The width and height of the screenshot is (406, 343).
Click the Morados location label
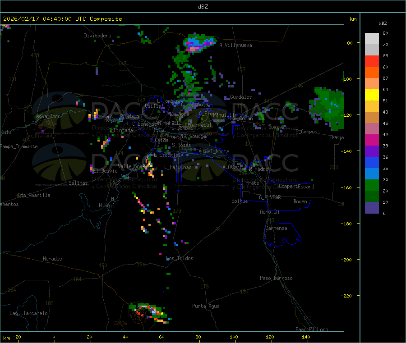[x=52, y=259]
